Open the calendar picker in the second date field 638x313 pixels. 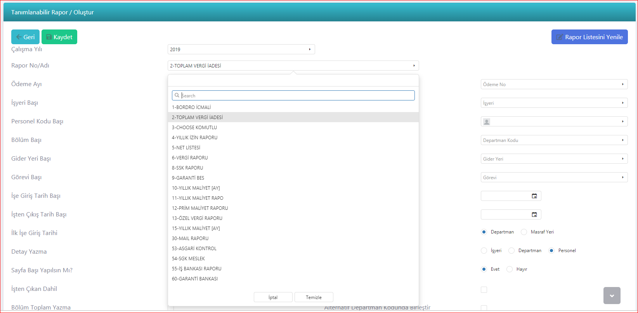(534, 215)
